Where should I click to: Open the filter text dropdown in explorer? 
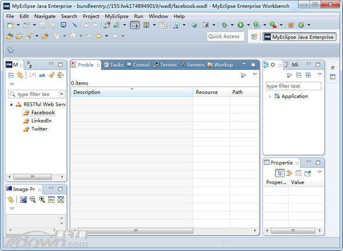[61, 94]
